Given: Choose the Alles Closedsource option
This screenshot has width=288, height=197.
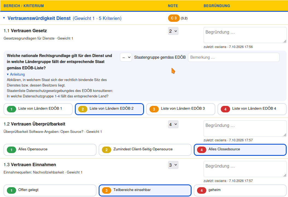Looking at the screenshot, I should pos(240,150).
